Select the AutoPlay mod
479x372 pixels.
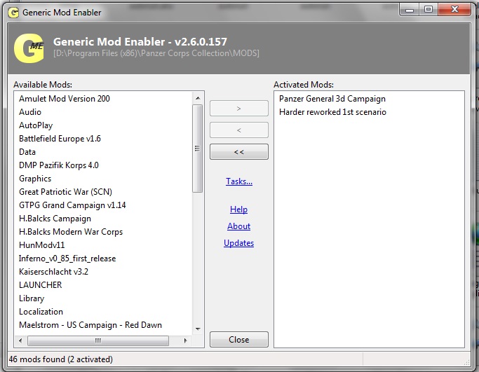(x=36, y=125)
